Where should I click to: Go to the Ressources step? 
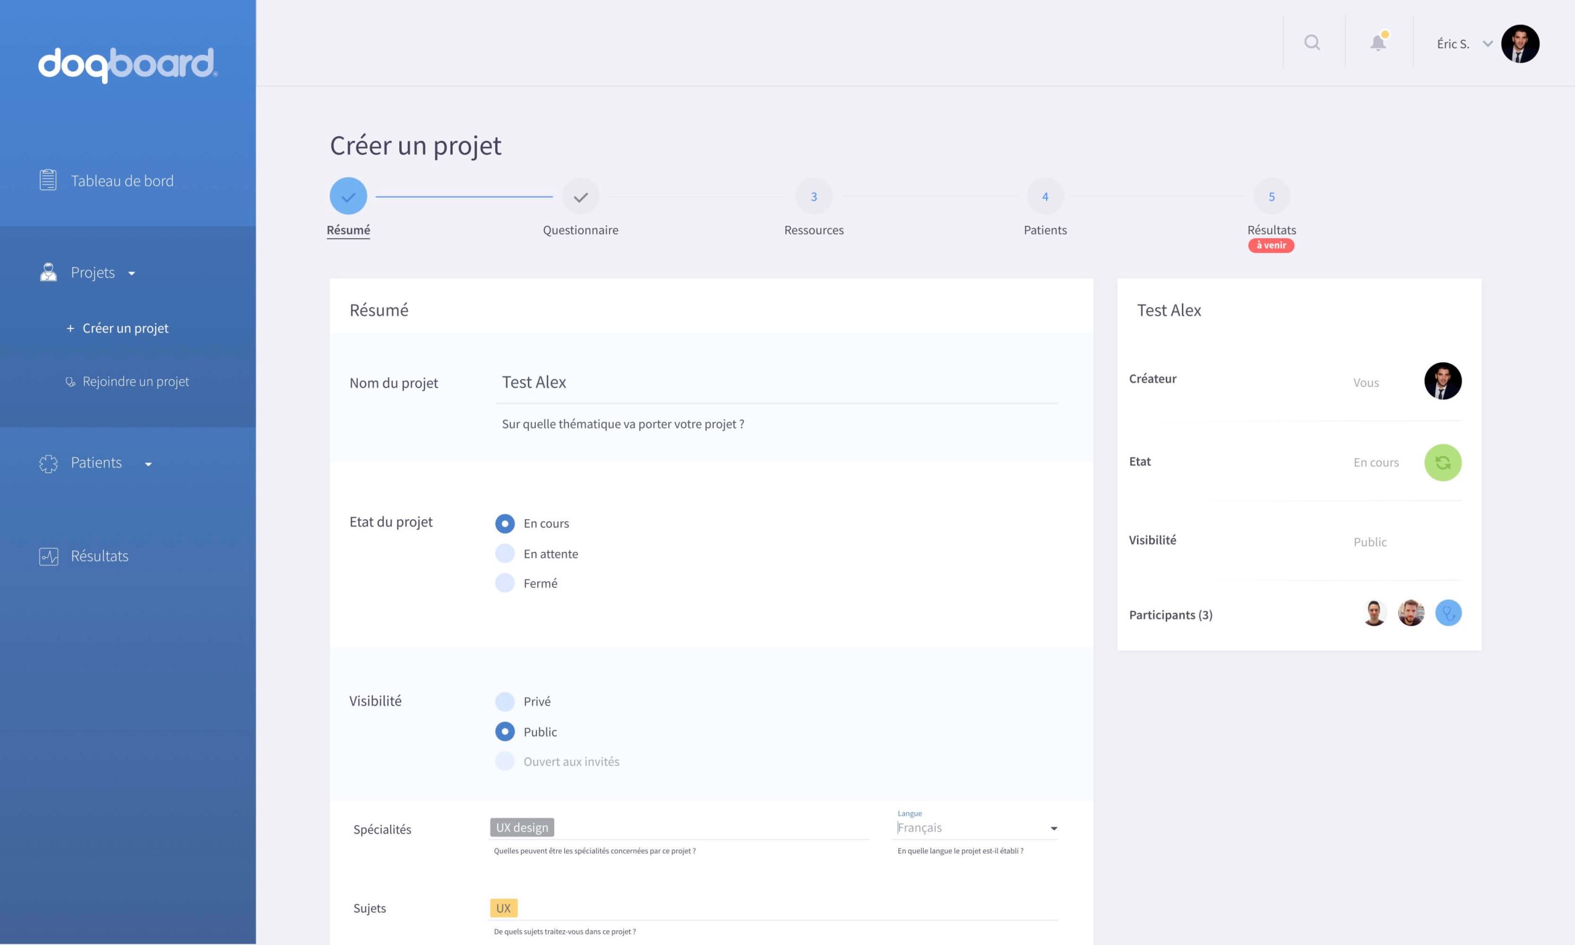tap(813, 197)
